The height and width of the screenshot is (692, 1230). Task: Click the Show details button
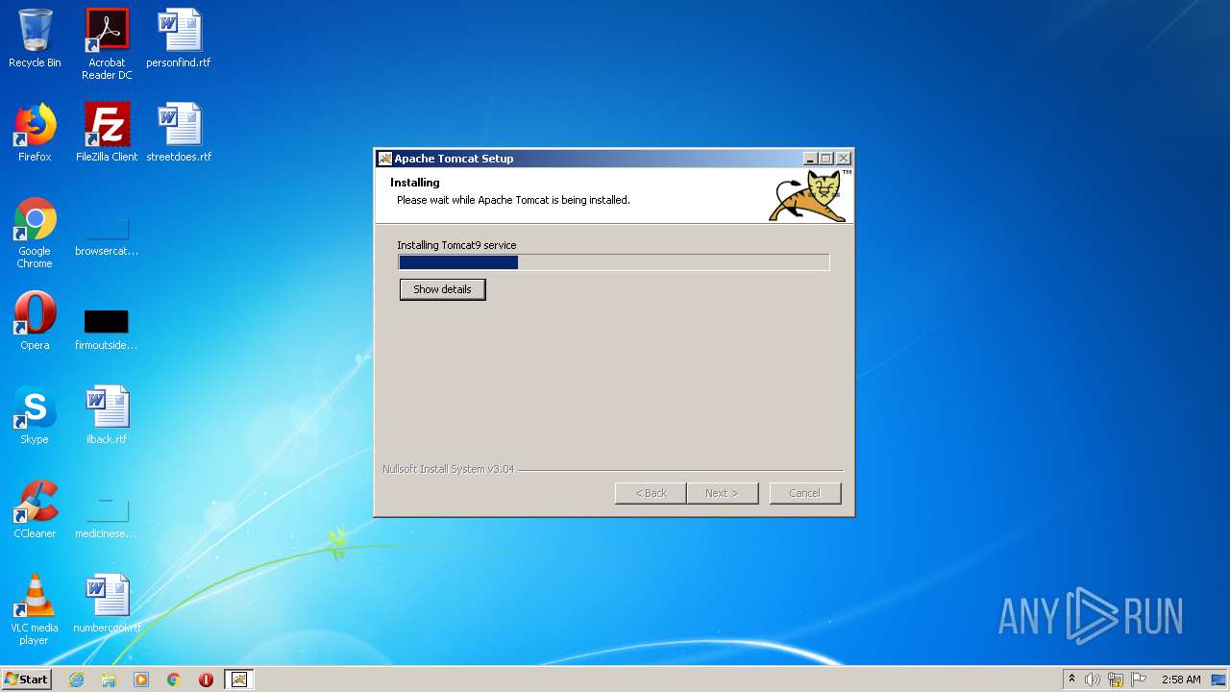click(x=442, y=289)
